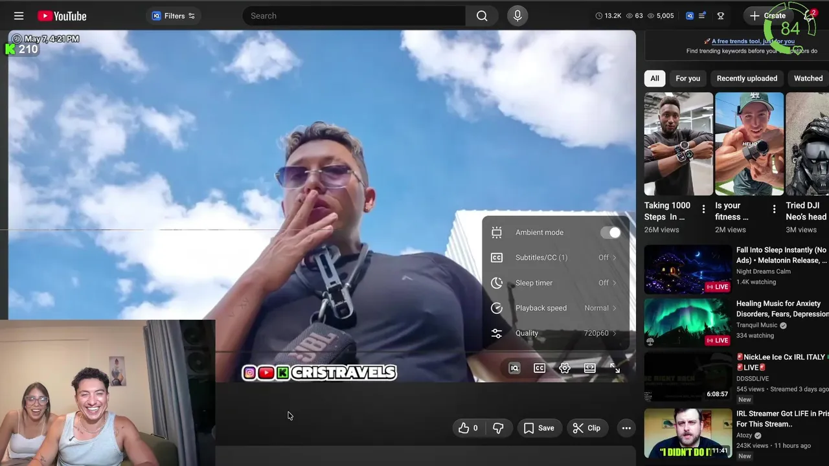Click the Create button
The image size is (829, 466).
click(768, 16)
